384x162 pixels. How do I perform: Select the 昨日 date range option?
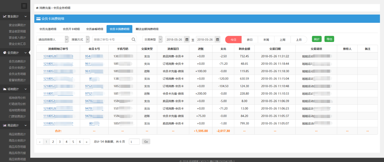coord(250,40)
